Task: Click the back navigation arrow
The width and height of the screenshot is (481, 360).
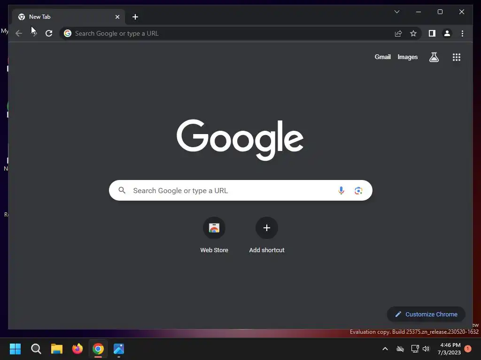Action: tap(19, 33)
